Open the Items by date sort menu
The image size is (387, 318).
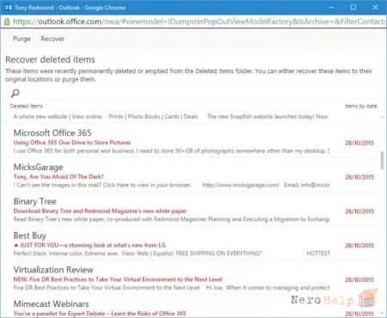361,106
